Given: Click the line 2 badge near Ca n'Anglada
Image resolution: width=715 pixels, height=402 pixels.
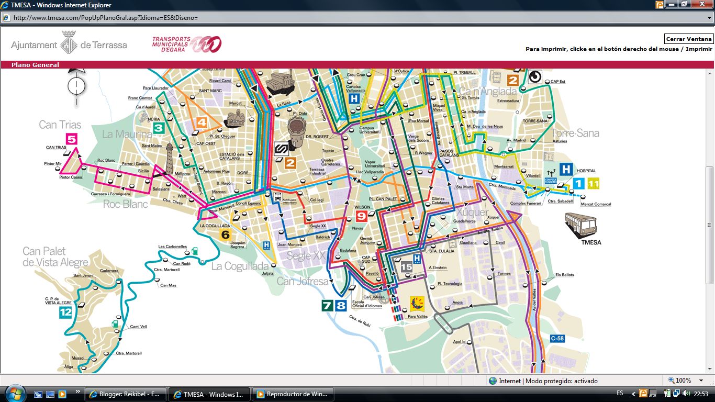Looking at the screenshot, I should tap(512, 80).
